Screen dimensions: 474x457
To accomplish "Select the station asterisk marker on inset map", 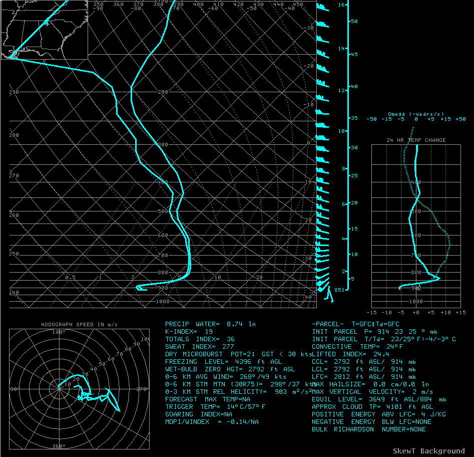I will (x=47, y=23).
